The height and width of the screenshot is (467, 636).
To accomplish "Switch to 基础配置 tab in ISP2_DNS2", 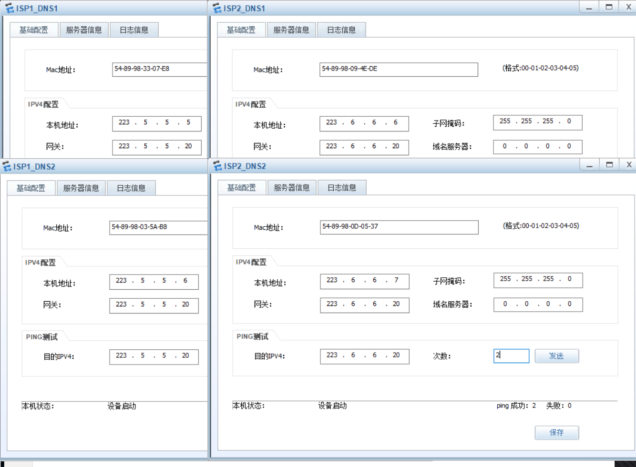I will pos(242,187).
